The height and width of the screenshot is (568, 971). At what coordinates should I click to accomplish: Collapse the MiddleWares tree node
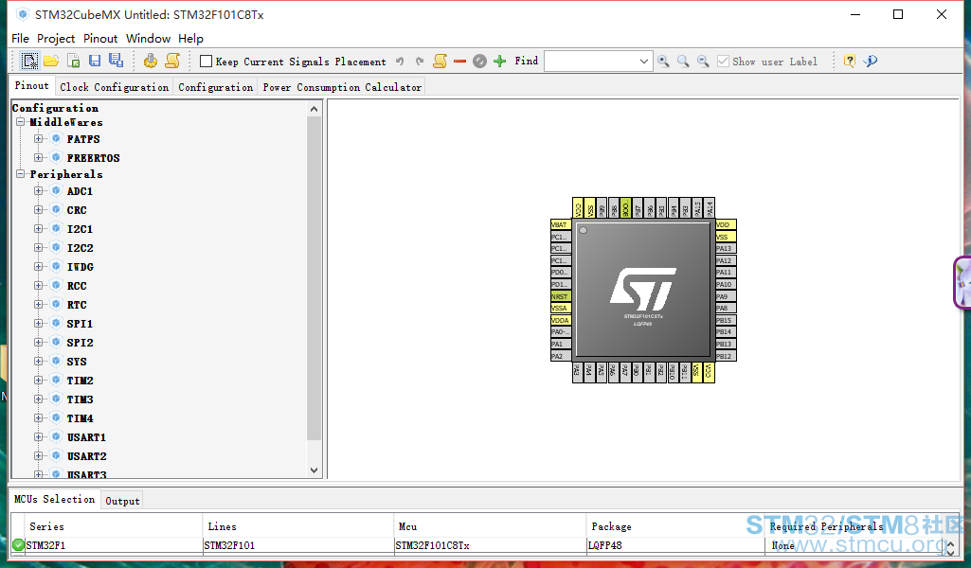(21, 122)
